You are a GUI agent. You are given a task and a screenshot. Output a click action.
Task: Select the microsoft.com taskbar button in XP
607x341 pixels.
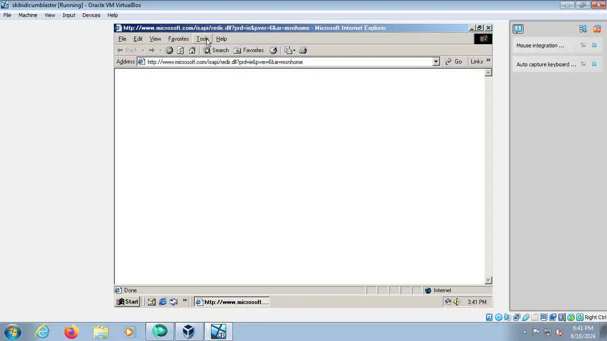click(x=232, y=302)
